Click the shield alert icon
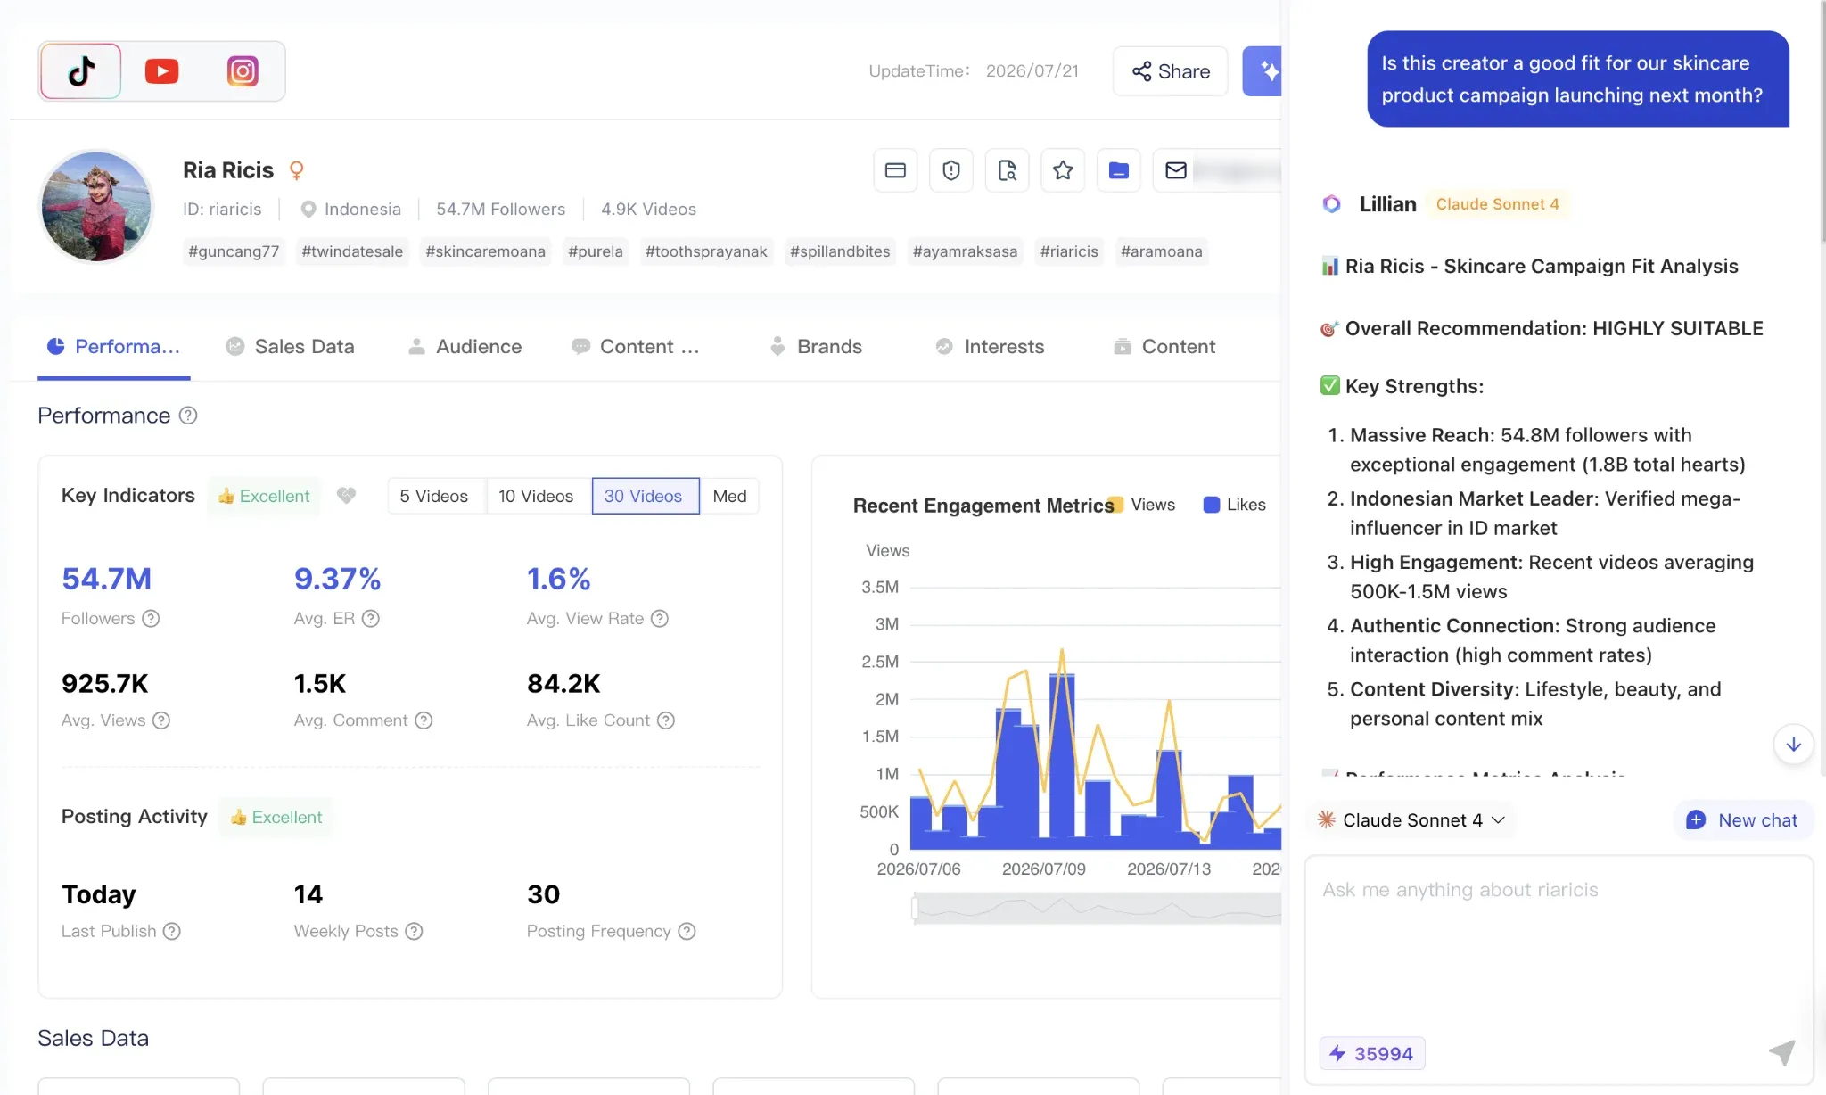Screen dimensions: 1826x1095 coord(951,170)
